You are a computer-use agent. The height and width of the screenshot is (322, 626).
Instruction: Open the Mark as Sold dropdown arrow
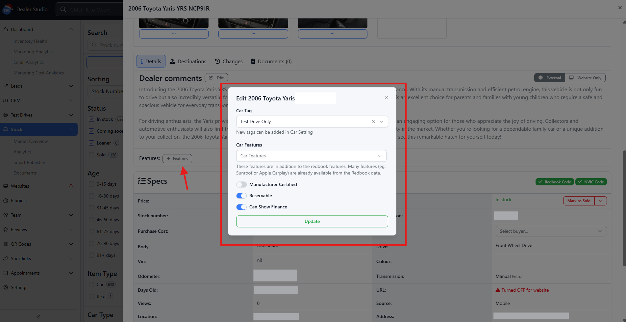(x=601, y=201)
